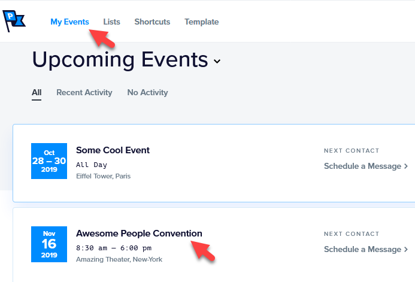Switch to the No Activity tab
This screenshot has width=415, height=282.
[147, 92]
